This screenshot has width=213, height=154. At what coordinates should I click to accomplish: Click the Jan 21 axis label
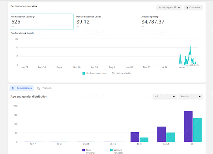(x=25, y=67)
